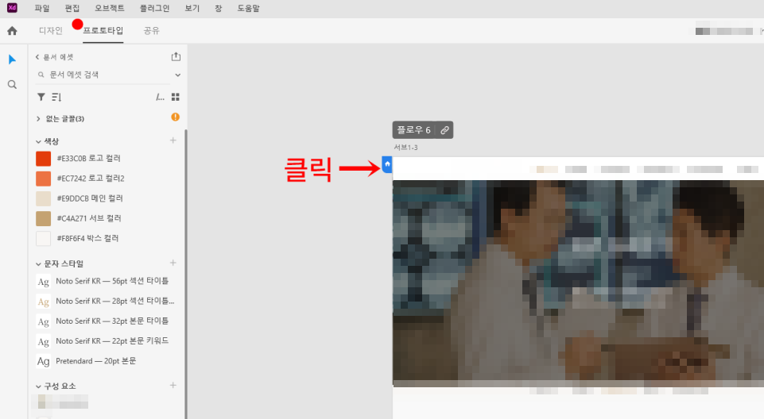Screen dimensions: 764x419
Task: Select the #EC7242 로고 컬러2 swatch
Action: [44, 179]
